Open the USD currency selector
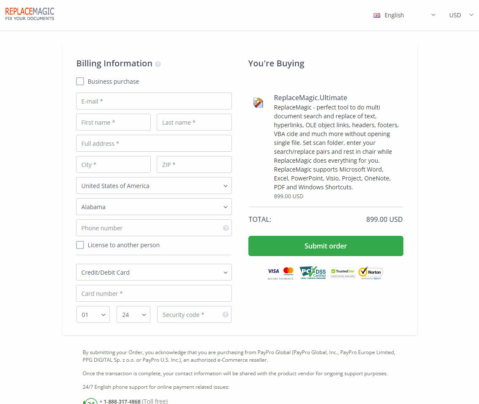This screenshot has width=479, height=404. pyautogui.click(x=461, y=15)
